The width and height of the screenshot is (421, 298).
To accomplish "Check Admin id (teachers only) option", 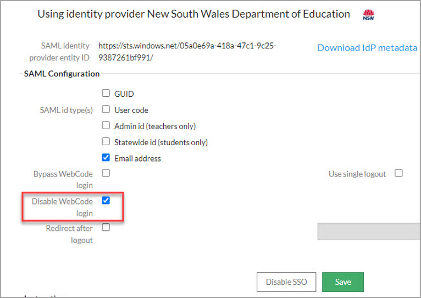I will tap(106, 125).
